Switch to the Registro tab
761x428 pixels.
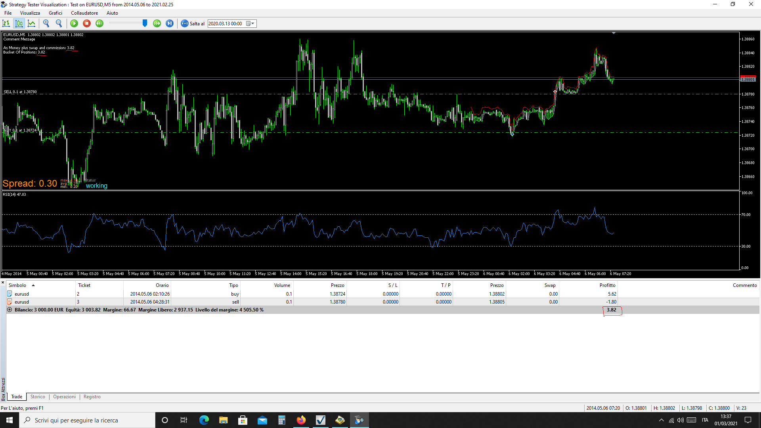tap(92, 397)
